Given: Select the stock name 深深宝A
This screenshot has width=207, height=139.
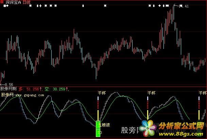Looking at the screenshot, I should (13, 2).
